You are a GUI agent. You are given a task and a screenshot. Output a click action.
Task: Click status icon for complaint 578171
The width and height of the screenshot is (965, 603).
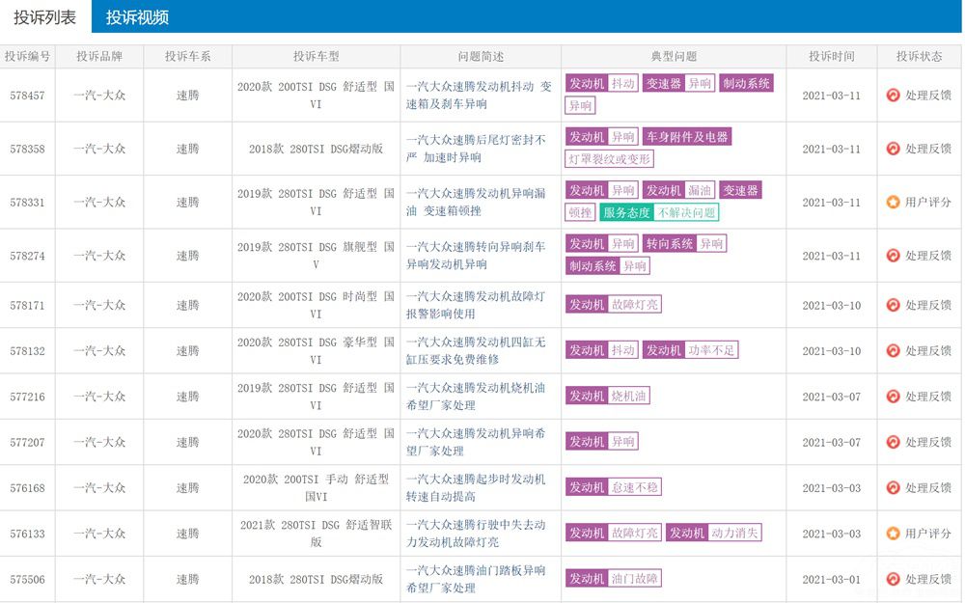coord(893,305)
